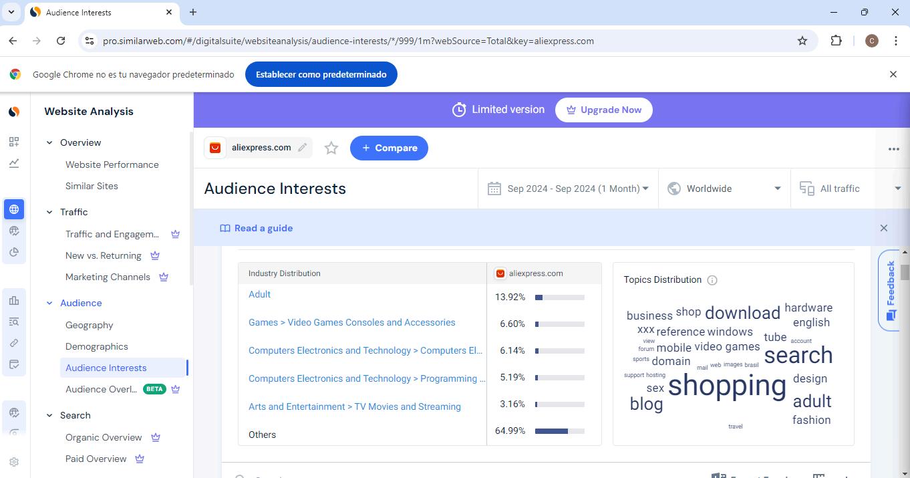Click the Similarweb logo in the sidebar
Image resolution: width=910 pixels, height=478 pixels.
tap(14, 112)
